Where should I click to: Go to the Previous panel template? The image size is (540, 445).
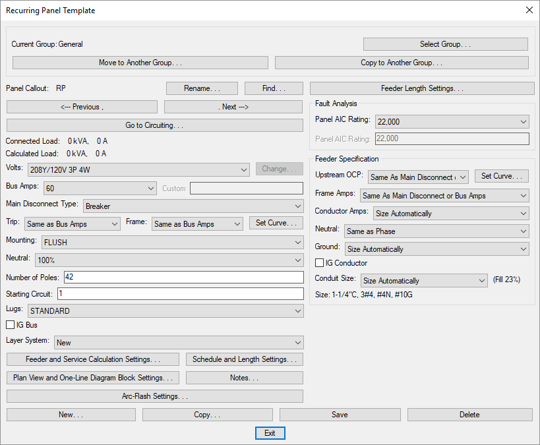(x=82, y=107)
